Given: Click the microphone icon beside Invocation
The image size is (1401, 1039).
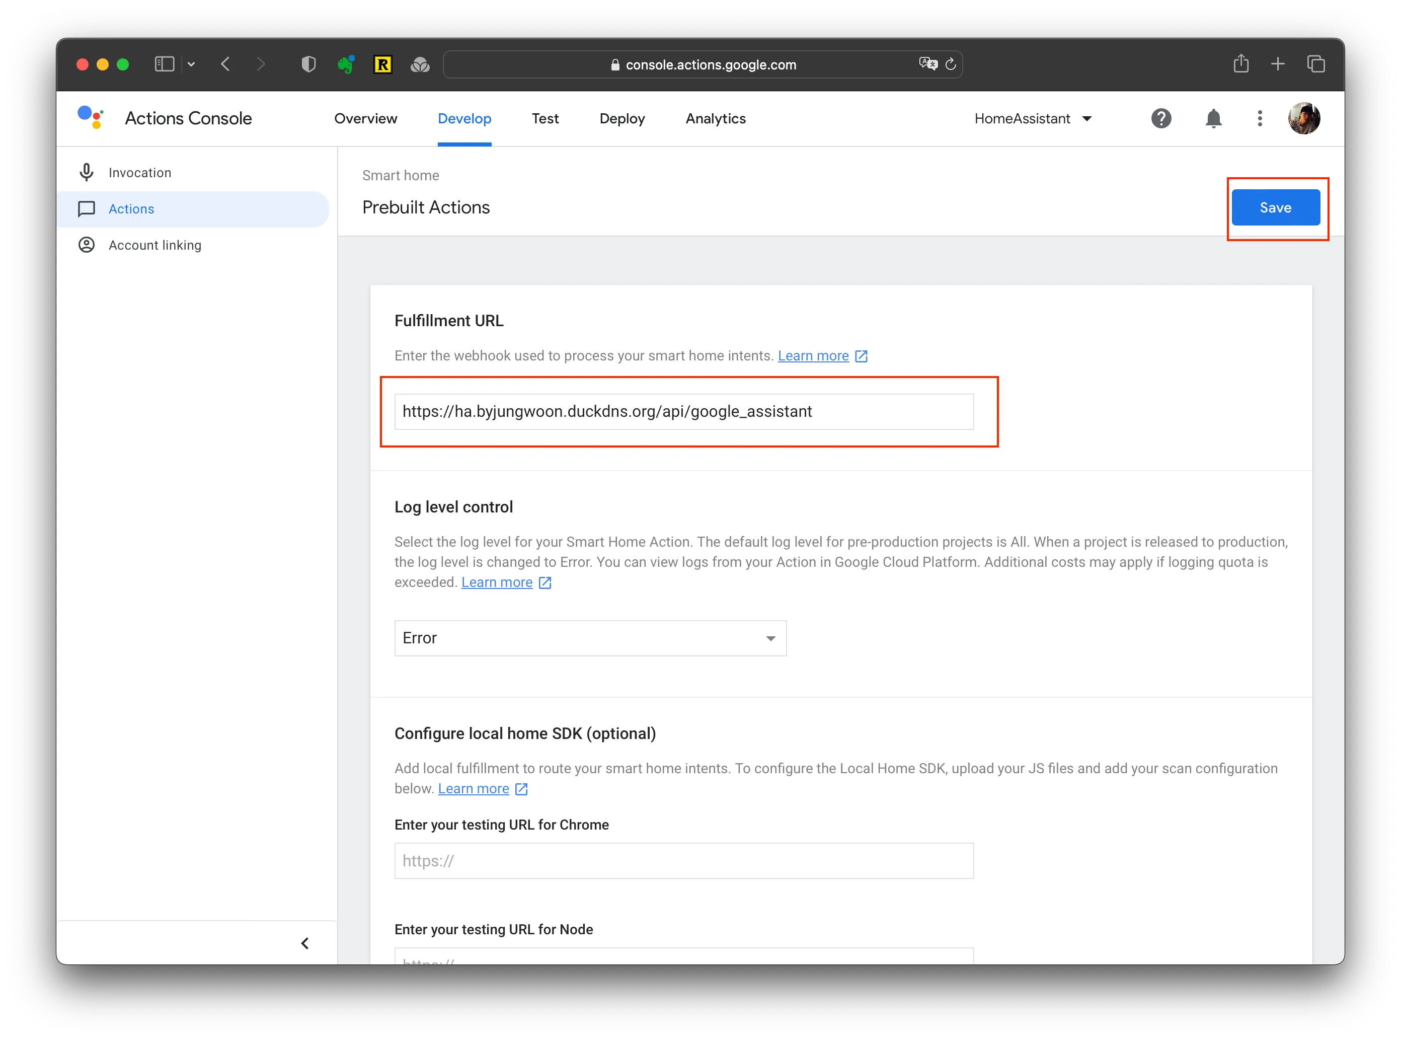Looking at the screenshot, I should point(87,172).
